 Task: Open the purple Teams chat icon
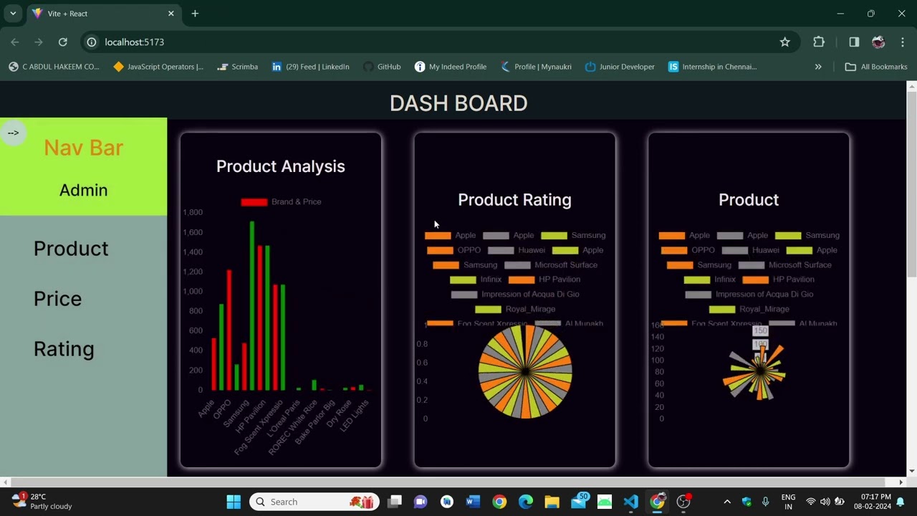(x=421, y=502)
